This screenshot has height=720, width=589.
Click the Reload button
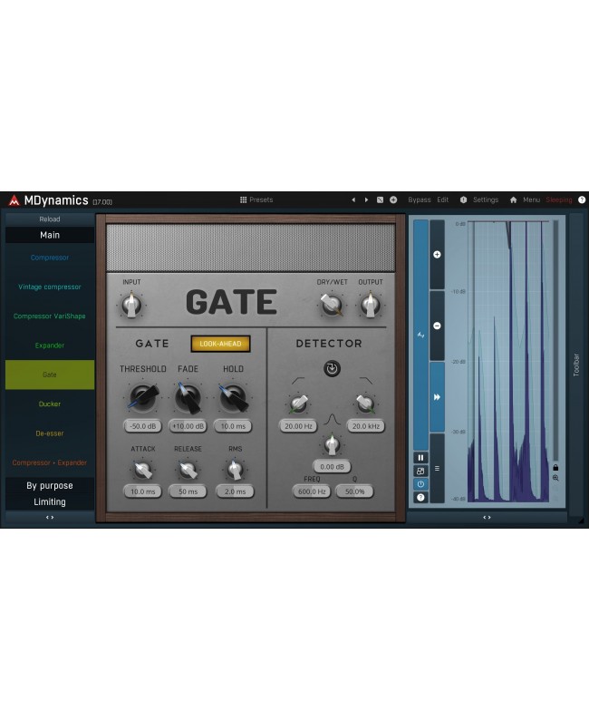point(50,219)
